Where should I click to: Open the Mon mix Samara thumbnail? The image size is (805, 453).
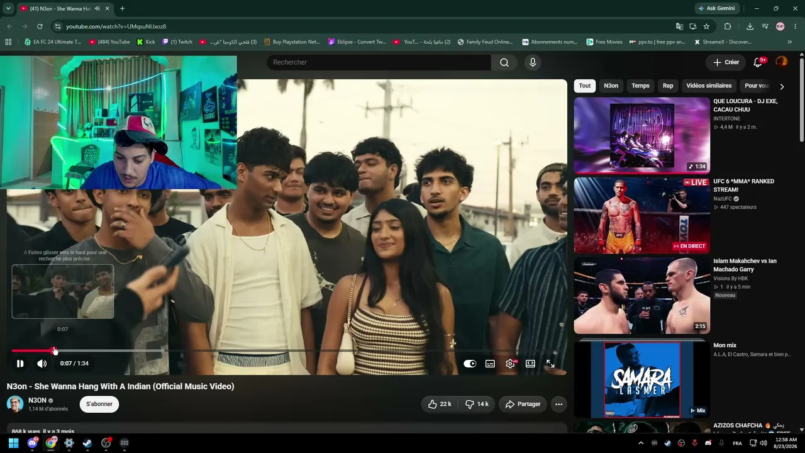pos(642,379)
